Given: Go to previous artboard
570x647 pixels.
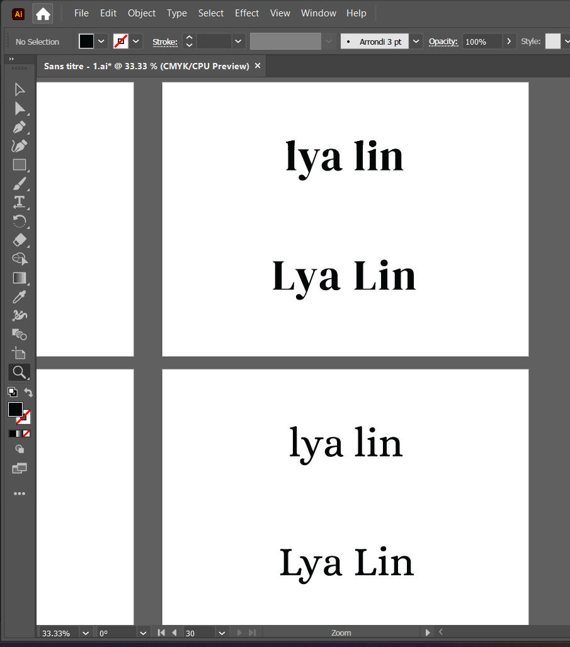Looking at the screenshot, I should coord(174,633).
